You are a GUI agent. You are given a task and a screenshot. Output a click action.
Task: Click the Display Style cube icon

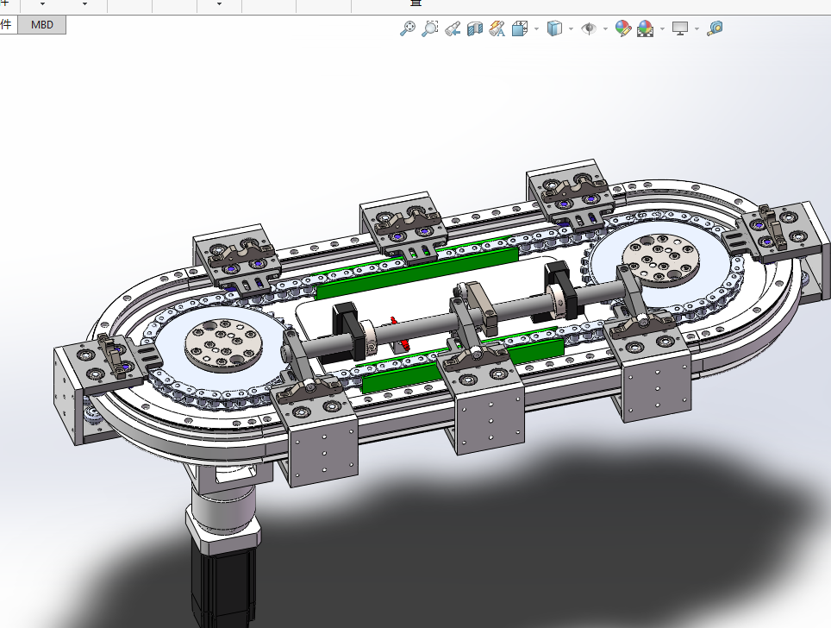(554, 28)
